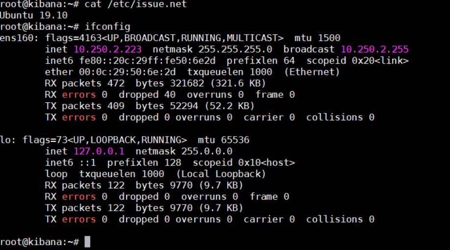Click the ens160 interface name
Screen dimensions: 450x250
click(x=17, y=38)
